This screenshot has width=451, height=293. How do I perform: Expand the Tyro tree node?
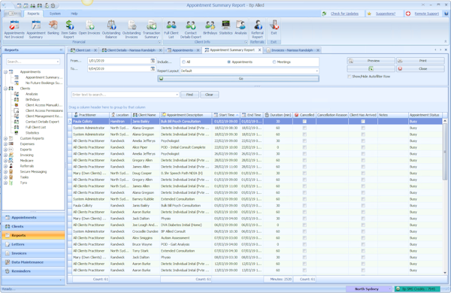point(5,183)
